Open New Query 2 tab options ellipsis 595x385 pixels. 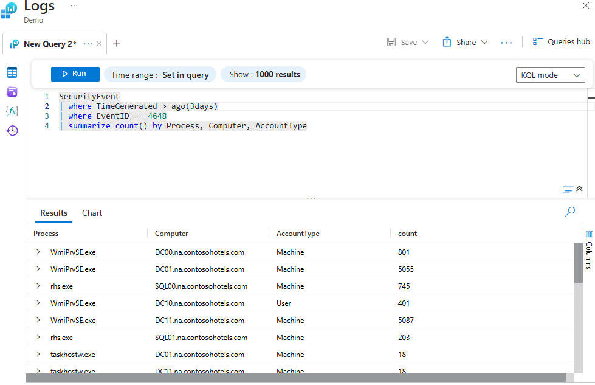[88, 44]
